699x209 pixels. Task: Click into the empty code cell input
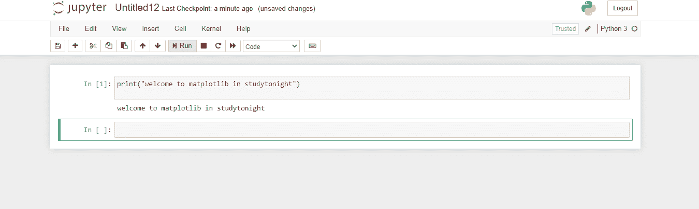tap(372, 130)
